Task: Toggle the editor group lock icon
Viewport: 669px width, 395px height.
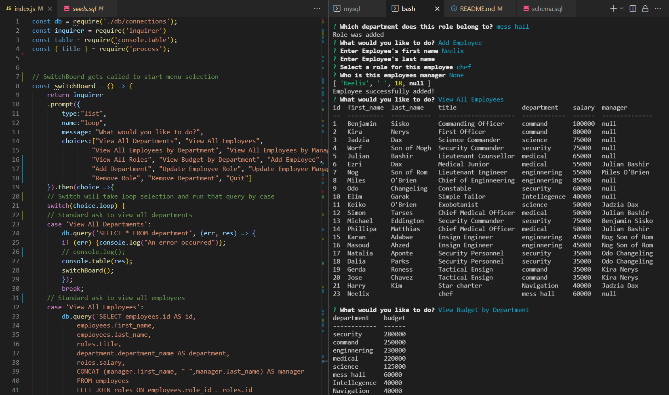Action: [646, 8]
